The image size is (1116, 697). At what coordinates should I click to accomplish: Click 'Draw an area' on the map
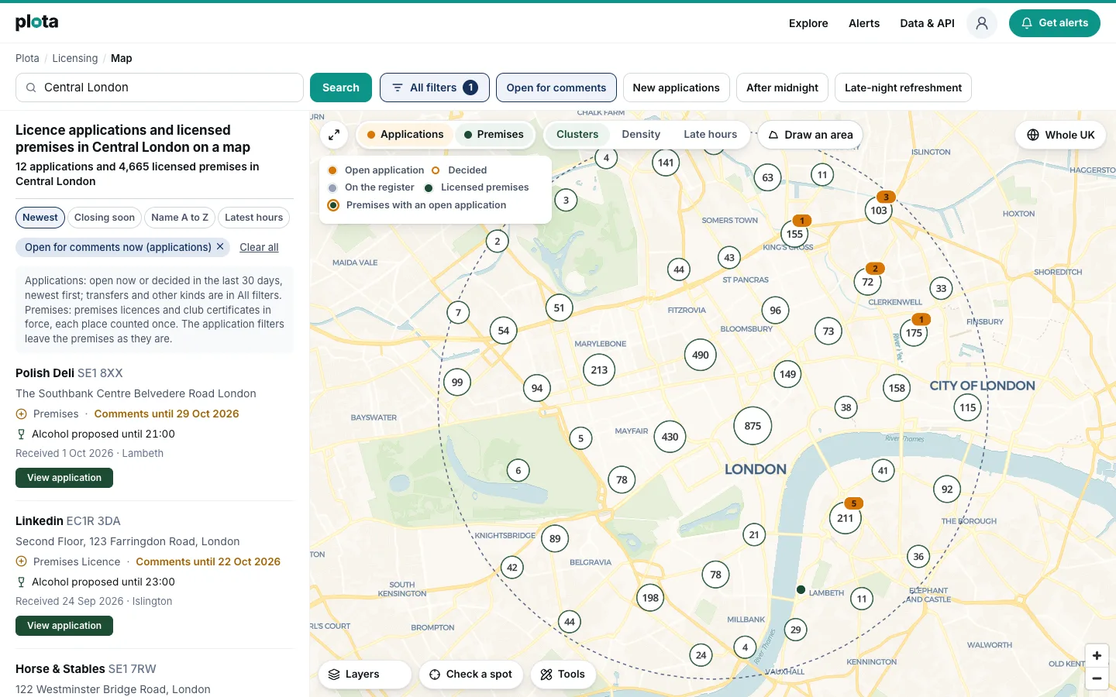pyautogui.click(x=810, y=135)
